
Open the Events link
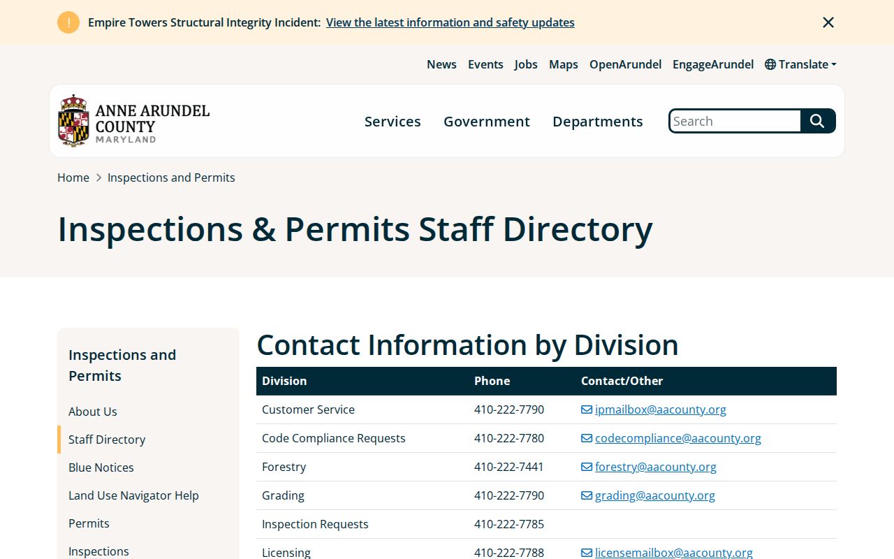(x=485, y=64)
